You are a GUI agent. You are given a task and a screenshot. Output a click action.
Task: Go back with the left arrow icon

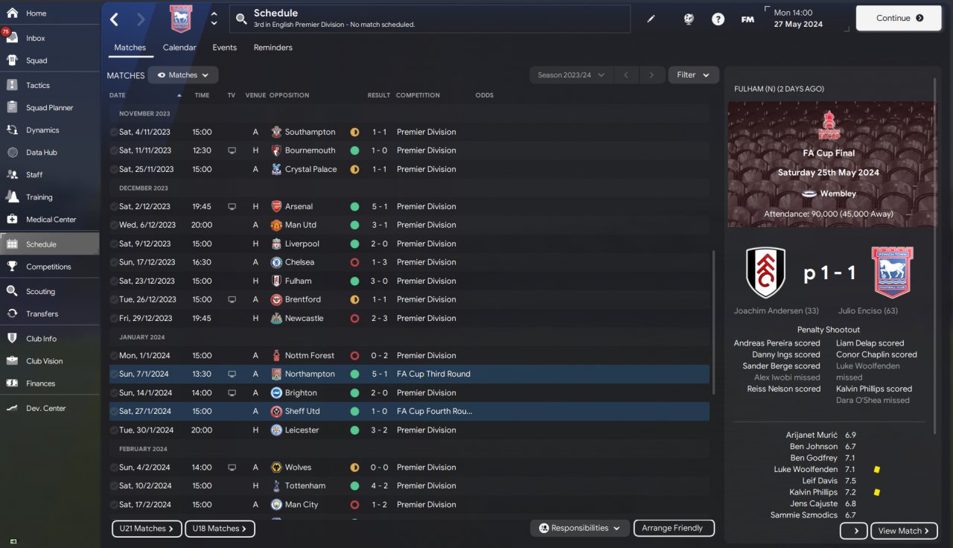click(x=114, y=19)
